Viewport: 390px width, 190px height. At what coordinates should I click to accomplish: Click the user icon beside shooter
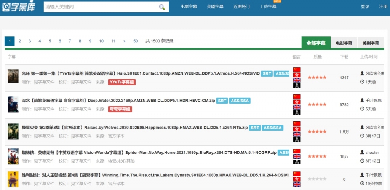pos(362,152)
